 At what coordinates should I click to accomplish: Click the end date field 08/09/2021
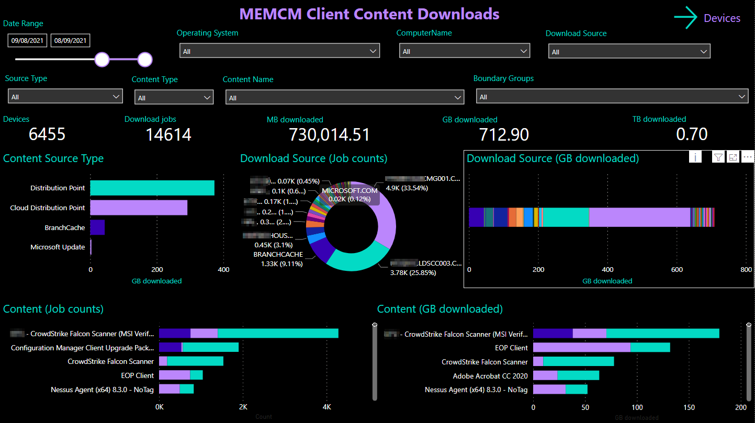70,41
